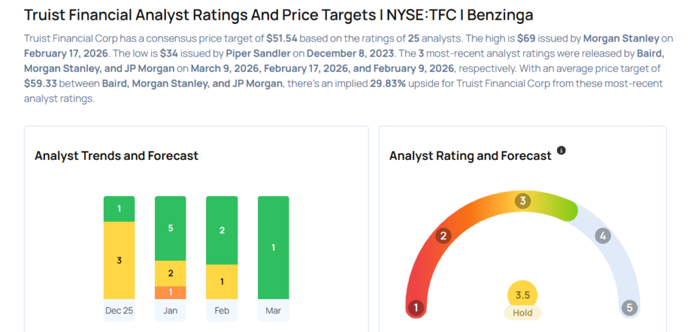Click gauge marker number 3

click(523, 201)
